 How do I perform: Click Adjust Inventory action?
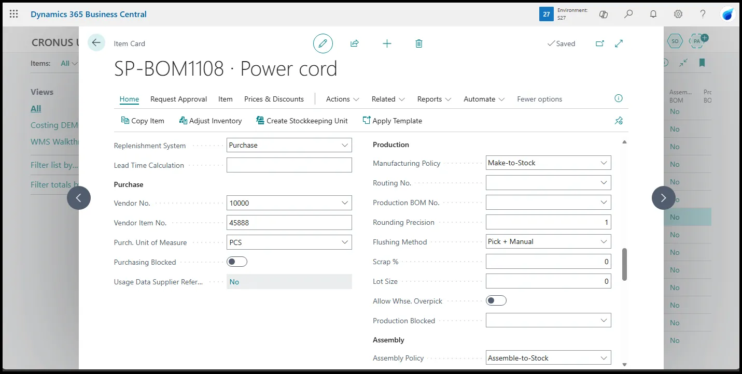211,121
